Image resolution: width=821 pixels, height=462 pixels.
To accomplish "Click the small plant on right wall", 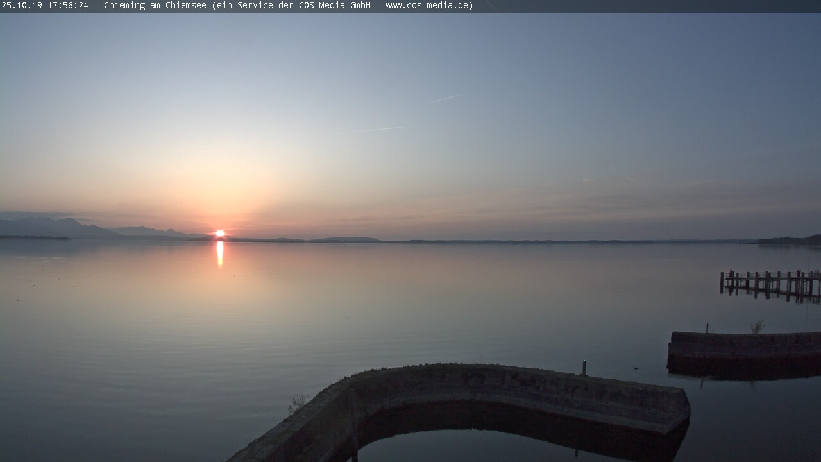I will click(758, 327).
